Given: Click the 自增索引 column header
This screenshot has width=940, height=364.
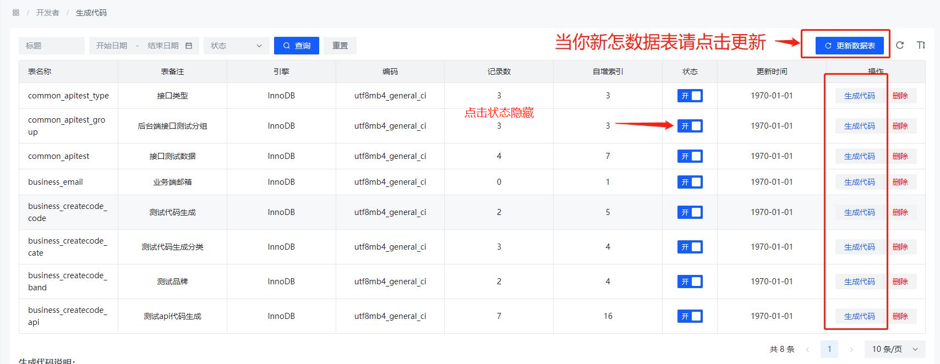Looking at the screenshot, I should click(608, 71).
